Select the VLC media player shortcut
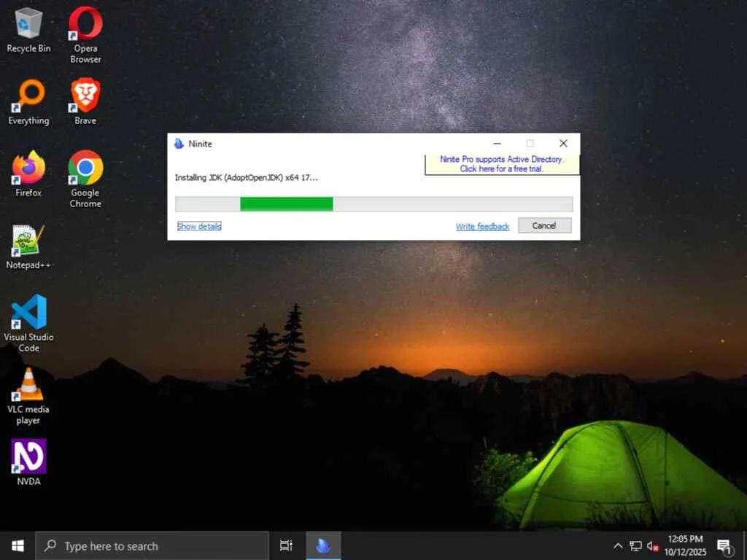This screenshot has height=560, width=747. click(x=28, y=396)
